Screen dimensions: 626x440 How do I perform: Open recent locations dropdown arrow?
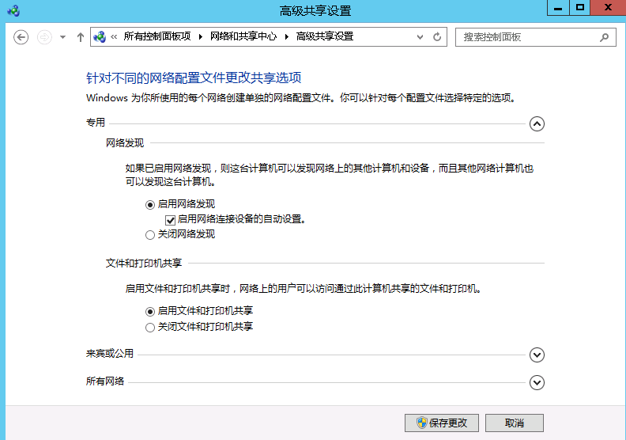(62, 37)
